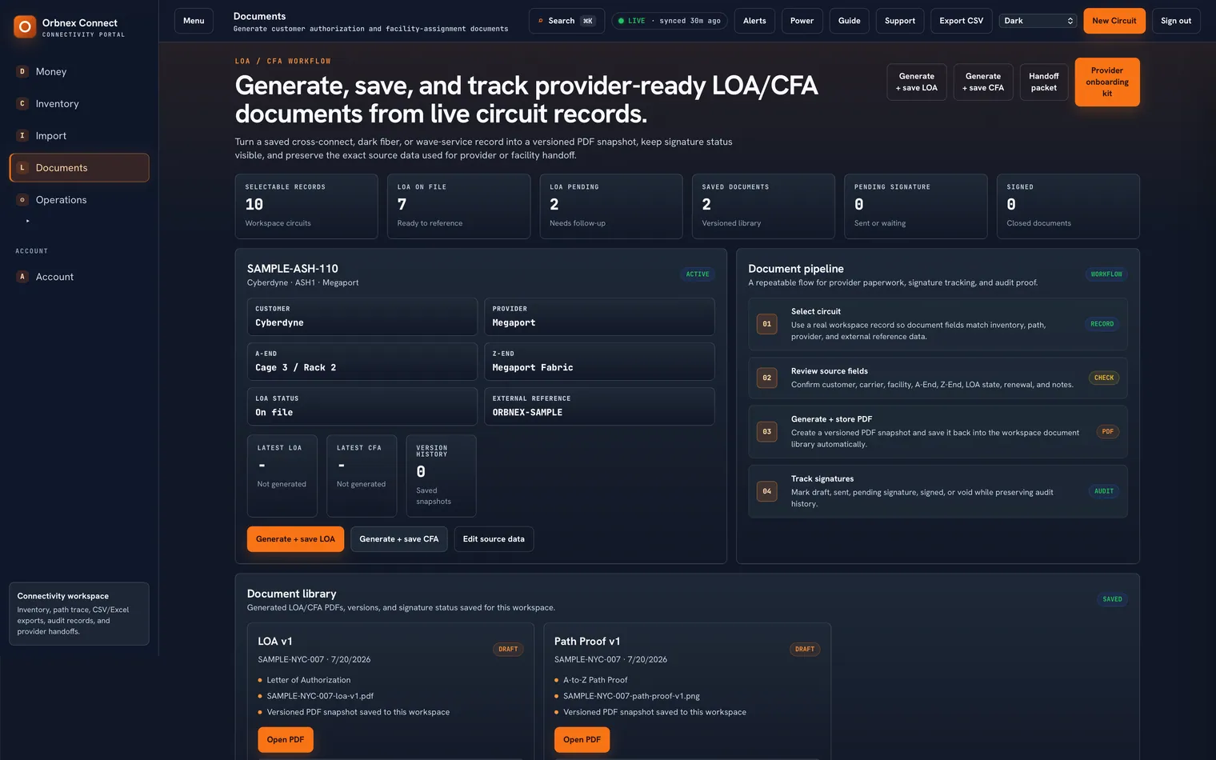The height and width of the screenshot is (760, 1216).
Task: Click the LOA Status field On file
Action: pos(362,406)
